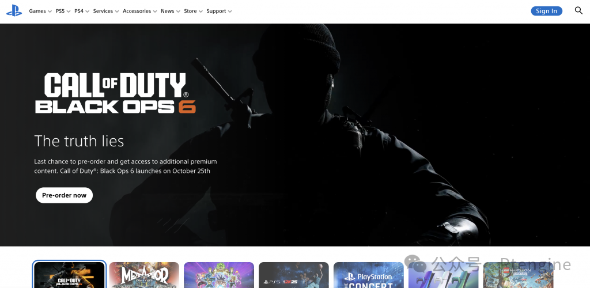590x288 pixels.
Task: Expand the PS5 dropdown menu
Action: coord(63,11)
